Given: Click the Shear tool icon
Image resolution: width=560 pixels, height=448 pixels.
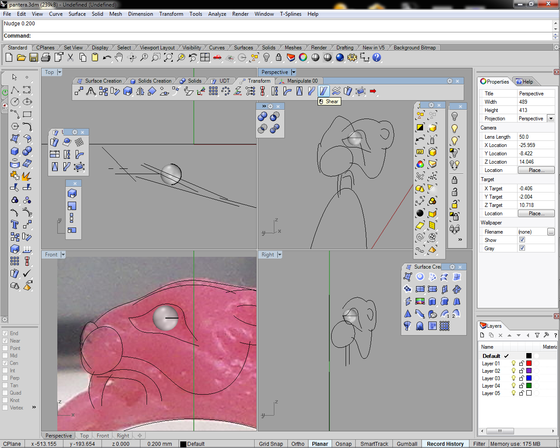Looking at the screenshot, I should [323, 91].
